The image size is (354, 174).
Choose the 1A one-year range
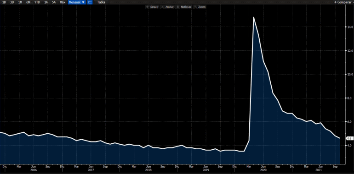click(46, 2)
